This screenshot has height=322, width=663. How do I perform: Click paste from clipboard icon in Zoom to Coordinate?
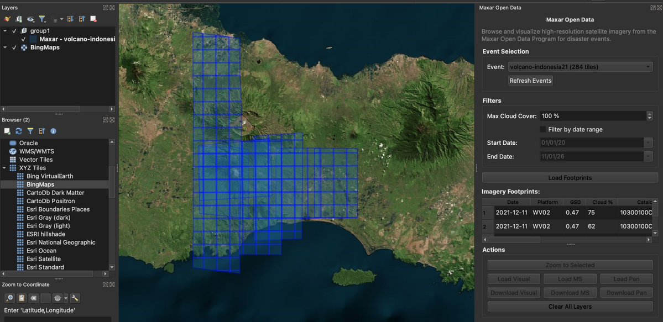pyautogui.click(x=22, y=298)
